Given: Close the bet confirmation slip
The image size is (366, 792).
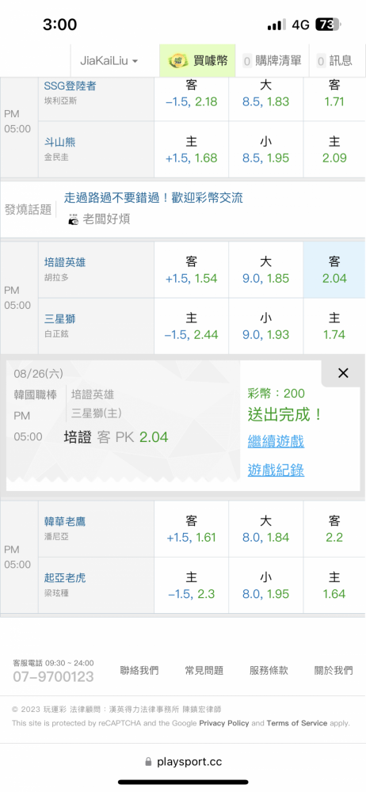Looking at the screenshot, I should pos(343,373).
